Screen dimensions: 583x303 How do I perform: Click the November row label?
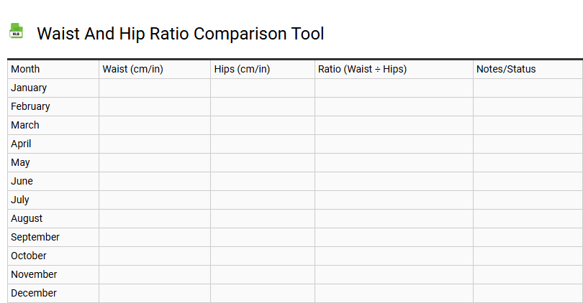(x=34, y=274)
